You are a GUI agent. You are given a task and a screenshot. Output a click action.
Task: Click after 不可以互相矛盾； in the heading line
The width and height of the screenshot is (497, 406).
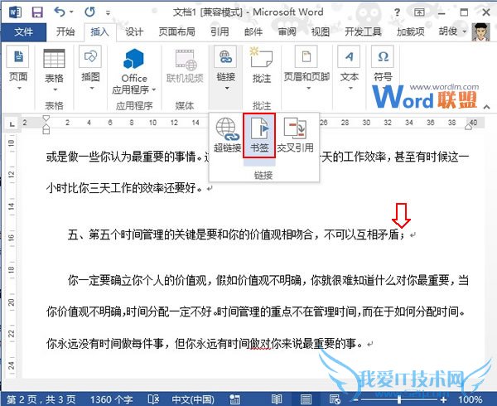coord(406,234)
